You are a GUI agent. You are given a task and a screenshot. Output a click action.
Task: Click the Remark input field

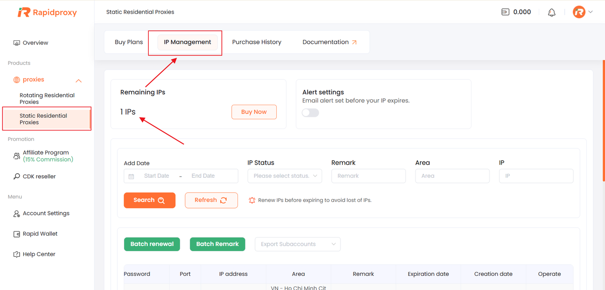[369, 176]
